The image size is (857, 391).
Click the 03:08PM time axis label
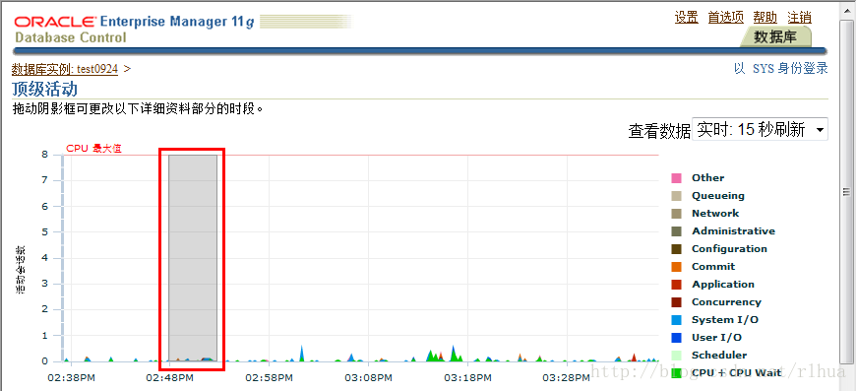click(368, 378)
